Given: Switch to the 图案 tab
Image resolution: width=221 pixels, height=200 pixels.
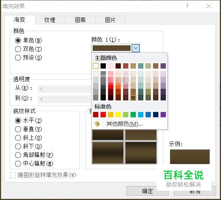Looking at the screenshot, I should pyautogui.click(x=80, y=20).
